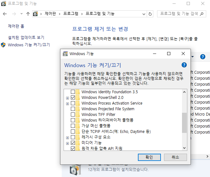210x177 pixels.
Task: Open help in the Programs and Features toolbar
Action: [x=203, y=57]
